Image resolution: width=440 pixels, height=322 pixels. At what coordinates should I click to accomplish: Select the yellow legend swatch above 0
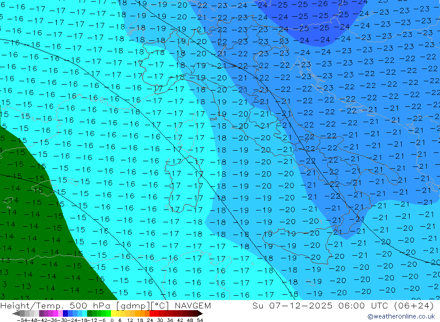(114, 314)
